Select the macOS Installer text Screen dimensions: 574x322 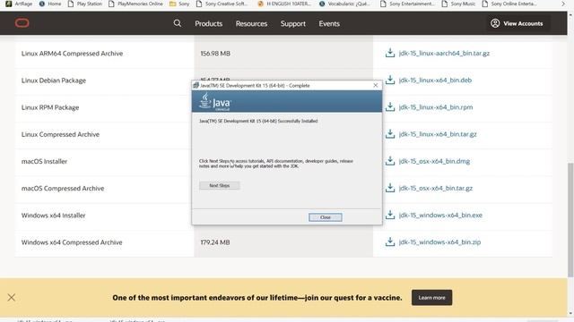[44, 161]
